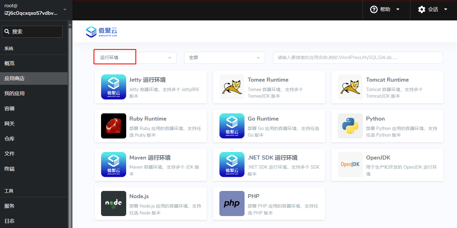This screenshot has width=457, height=228.
Task: Click the websoft9 logo in header
Action: coord(101,32)
